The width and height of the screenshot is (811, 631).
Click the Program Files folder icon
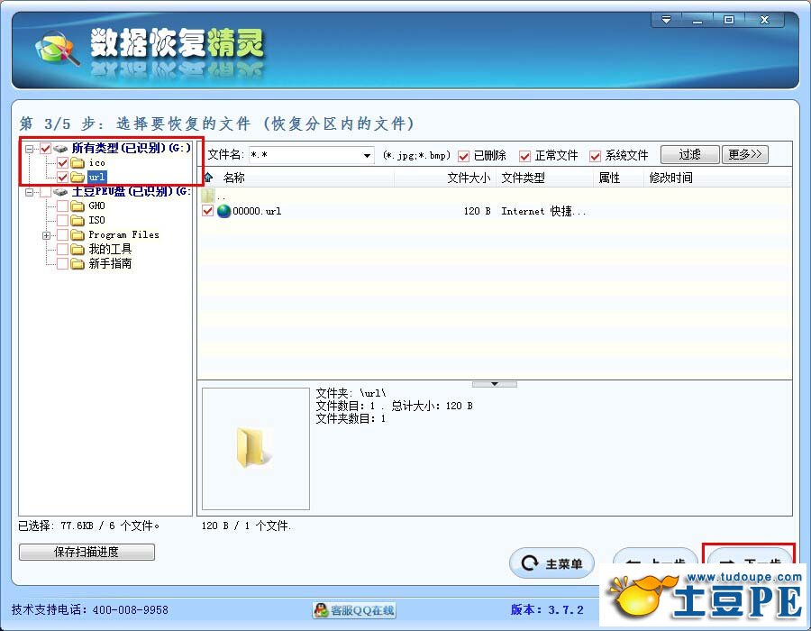(77, 235)
